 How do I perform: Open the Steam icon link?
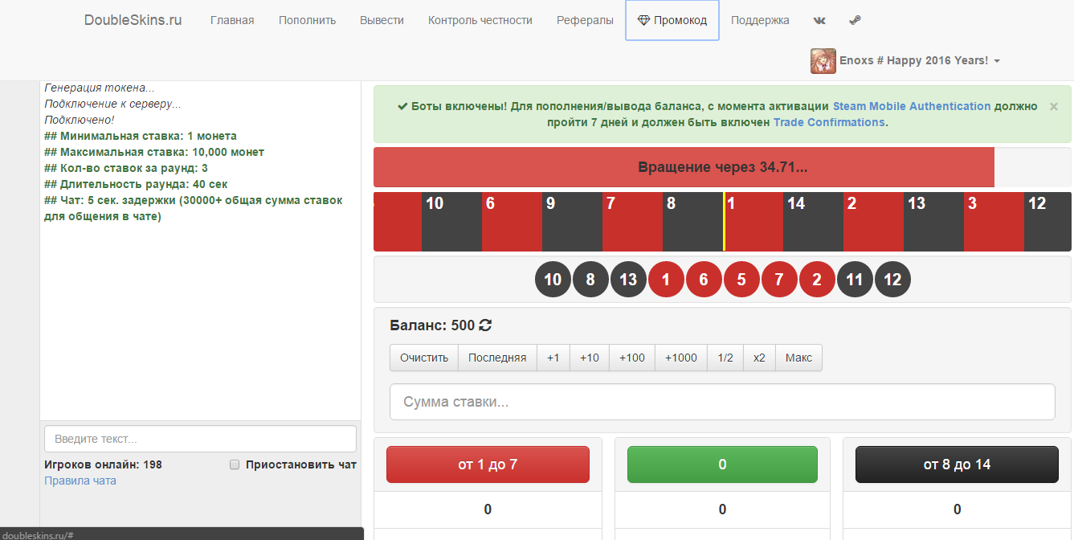point(855,20)
